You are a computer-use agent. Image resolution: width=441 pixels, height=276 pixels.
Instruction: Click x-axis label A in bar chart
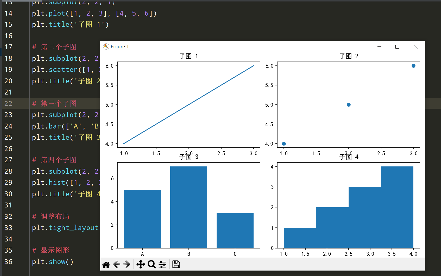[x=142, y=254]
